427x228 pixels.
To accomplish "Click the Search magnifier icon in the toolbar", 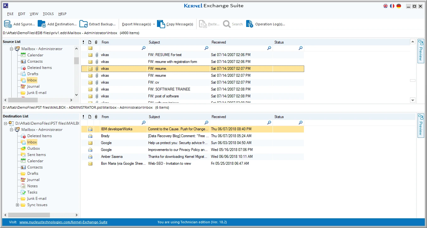I will 227,24.
